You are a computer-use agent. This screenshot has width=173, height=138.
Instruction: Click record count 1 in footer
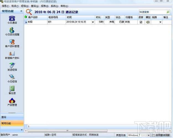coord(29,127)
